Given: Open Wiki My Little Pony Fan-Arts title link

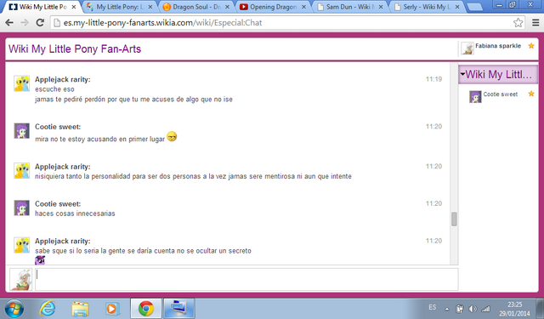Looking at the screenshot, I should pos(75,49).
